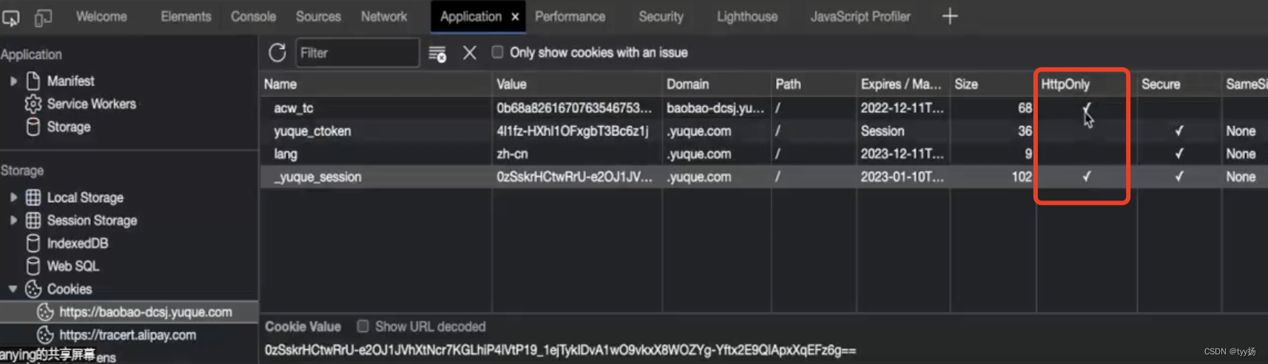Sort cookies by the Domain column
The image size is (1268, 364).
[x=717, y=84]
